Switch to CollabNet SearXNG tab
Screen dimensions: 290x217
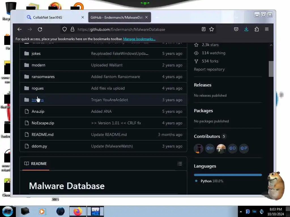55,17
